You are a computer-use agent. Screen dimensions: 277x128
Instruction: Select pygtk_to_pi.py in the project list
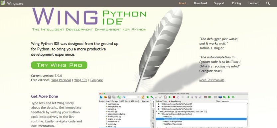(x=114, y=119)
